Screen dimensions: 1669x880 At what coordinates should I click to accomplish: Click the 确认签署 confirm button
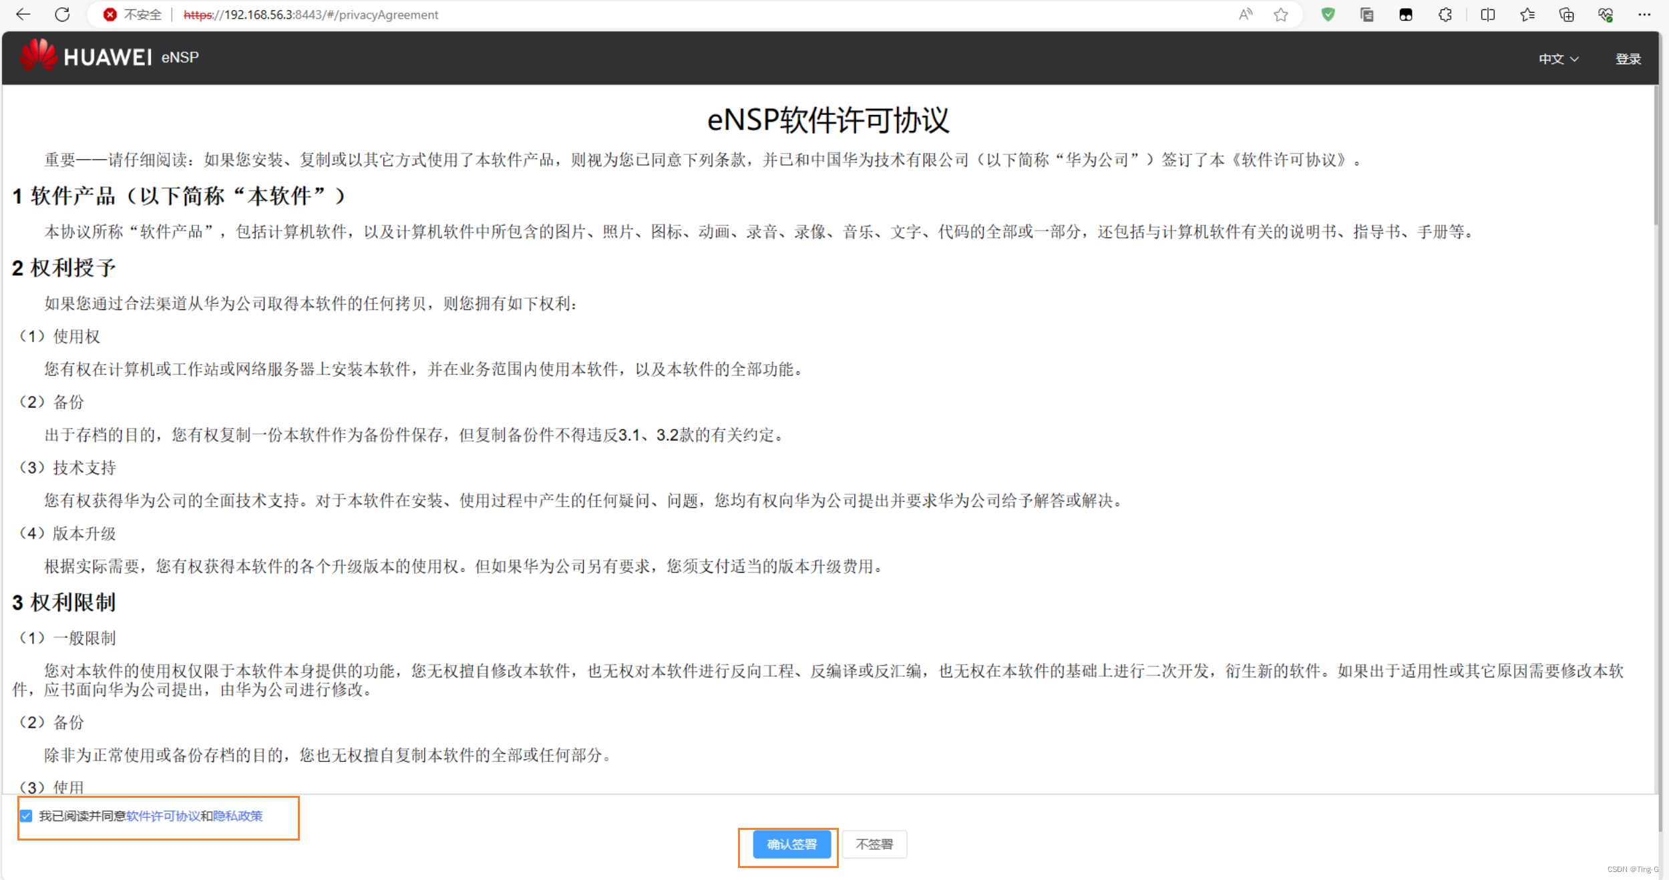pos(791,844)
